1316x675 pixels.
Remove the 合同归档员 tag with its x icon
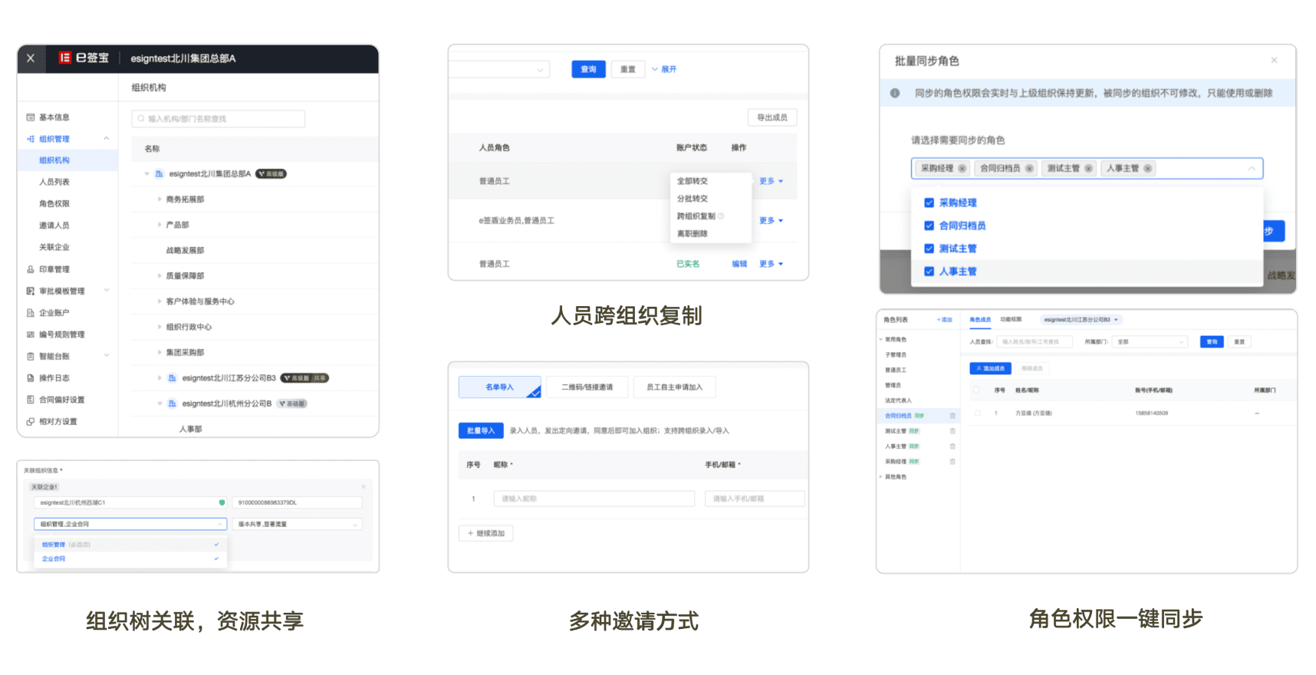click(x=1029, y=169)
